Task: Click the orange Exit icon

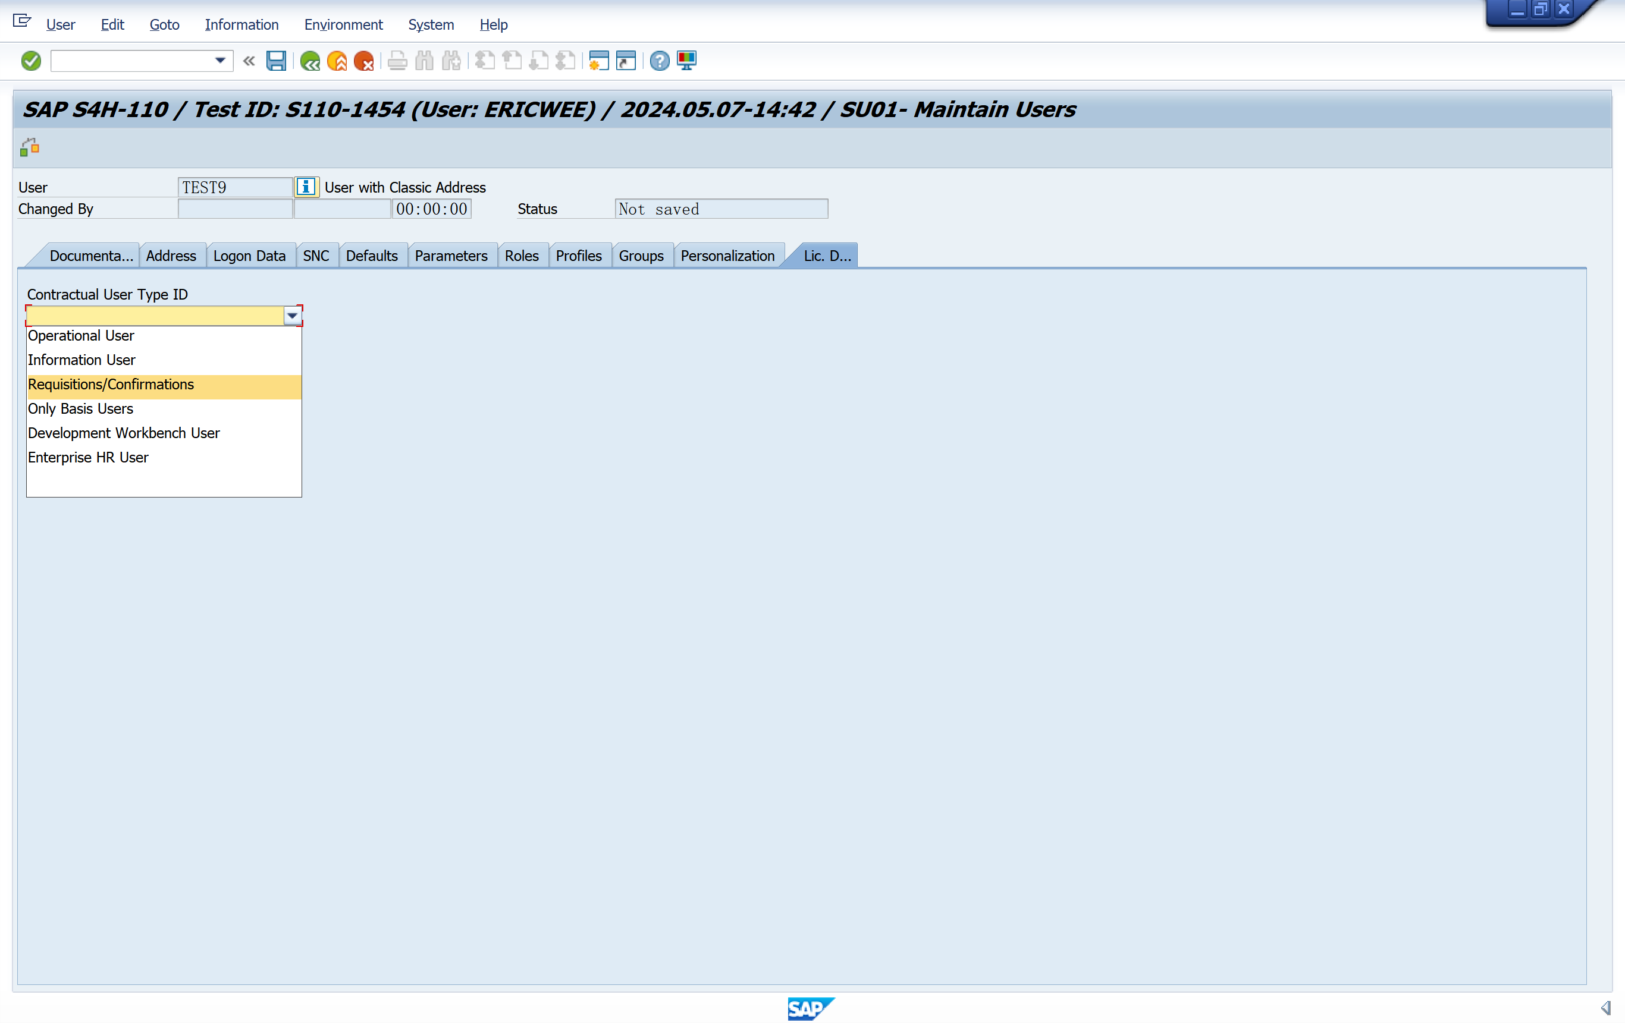Action: coord(337,61)
